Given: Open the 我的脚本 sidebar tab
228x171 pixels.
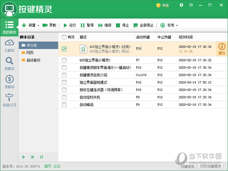Looking at the screenshot, I should [9, 27].
